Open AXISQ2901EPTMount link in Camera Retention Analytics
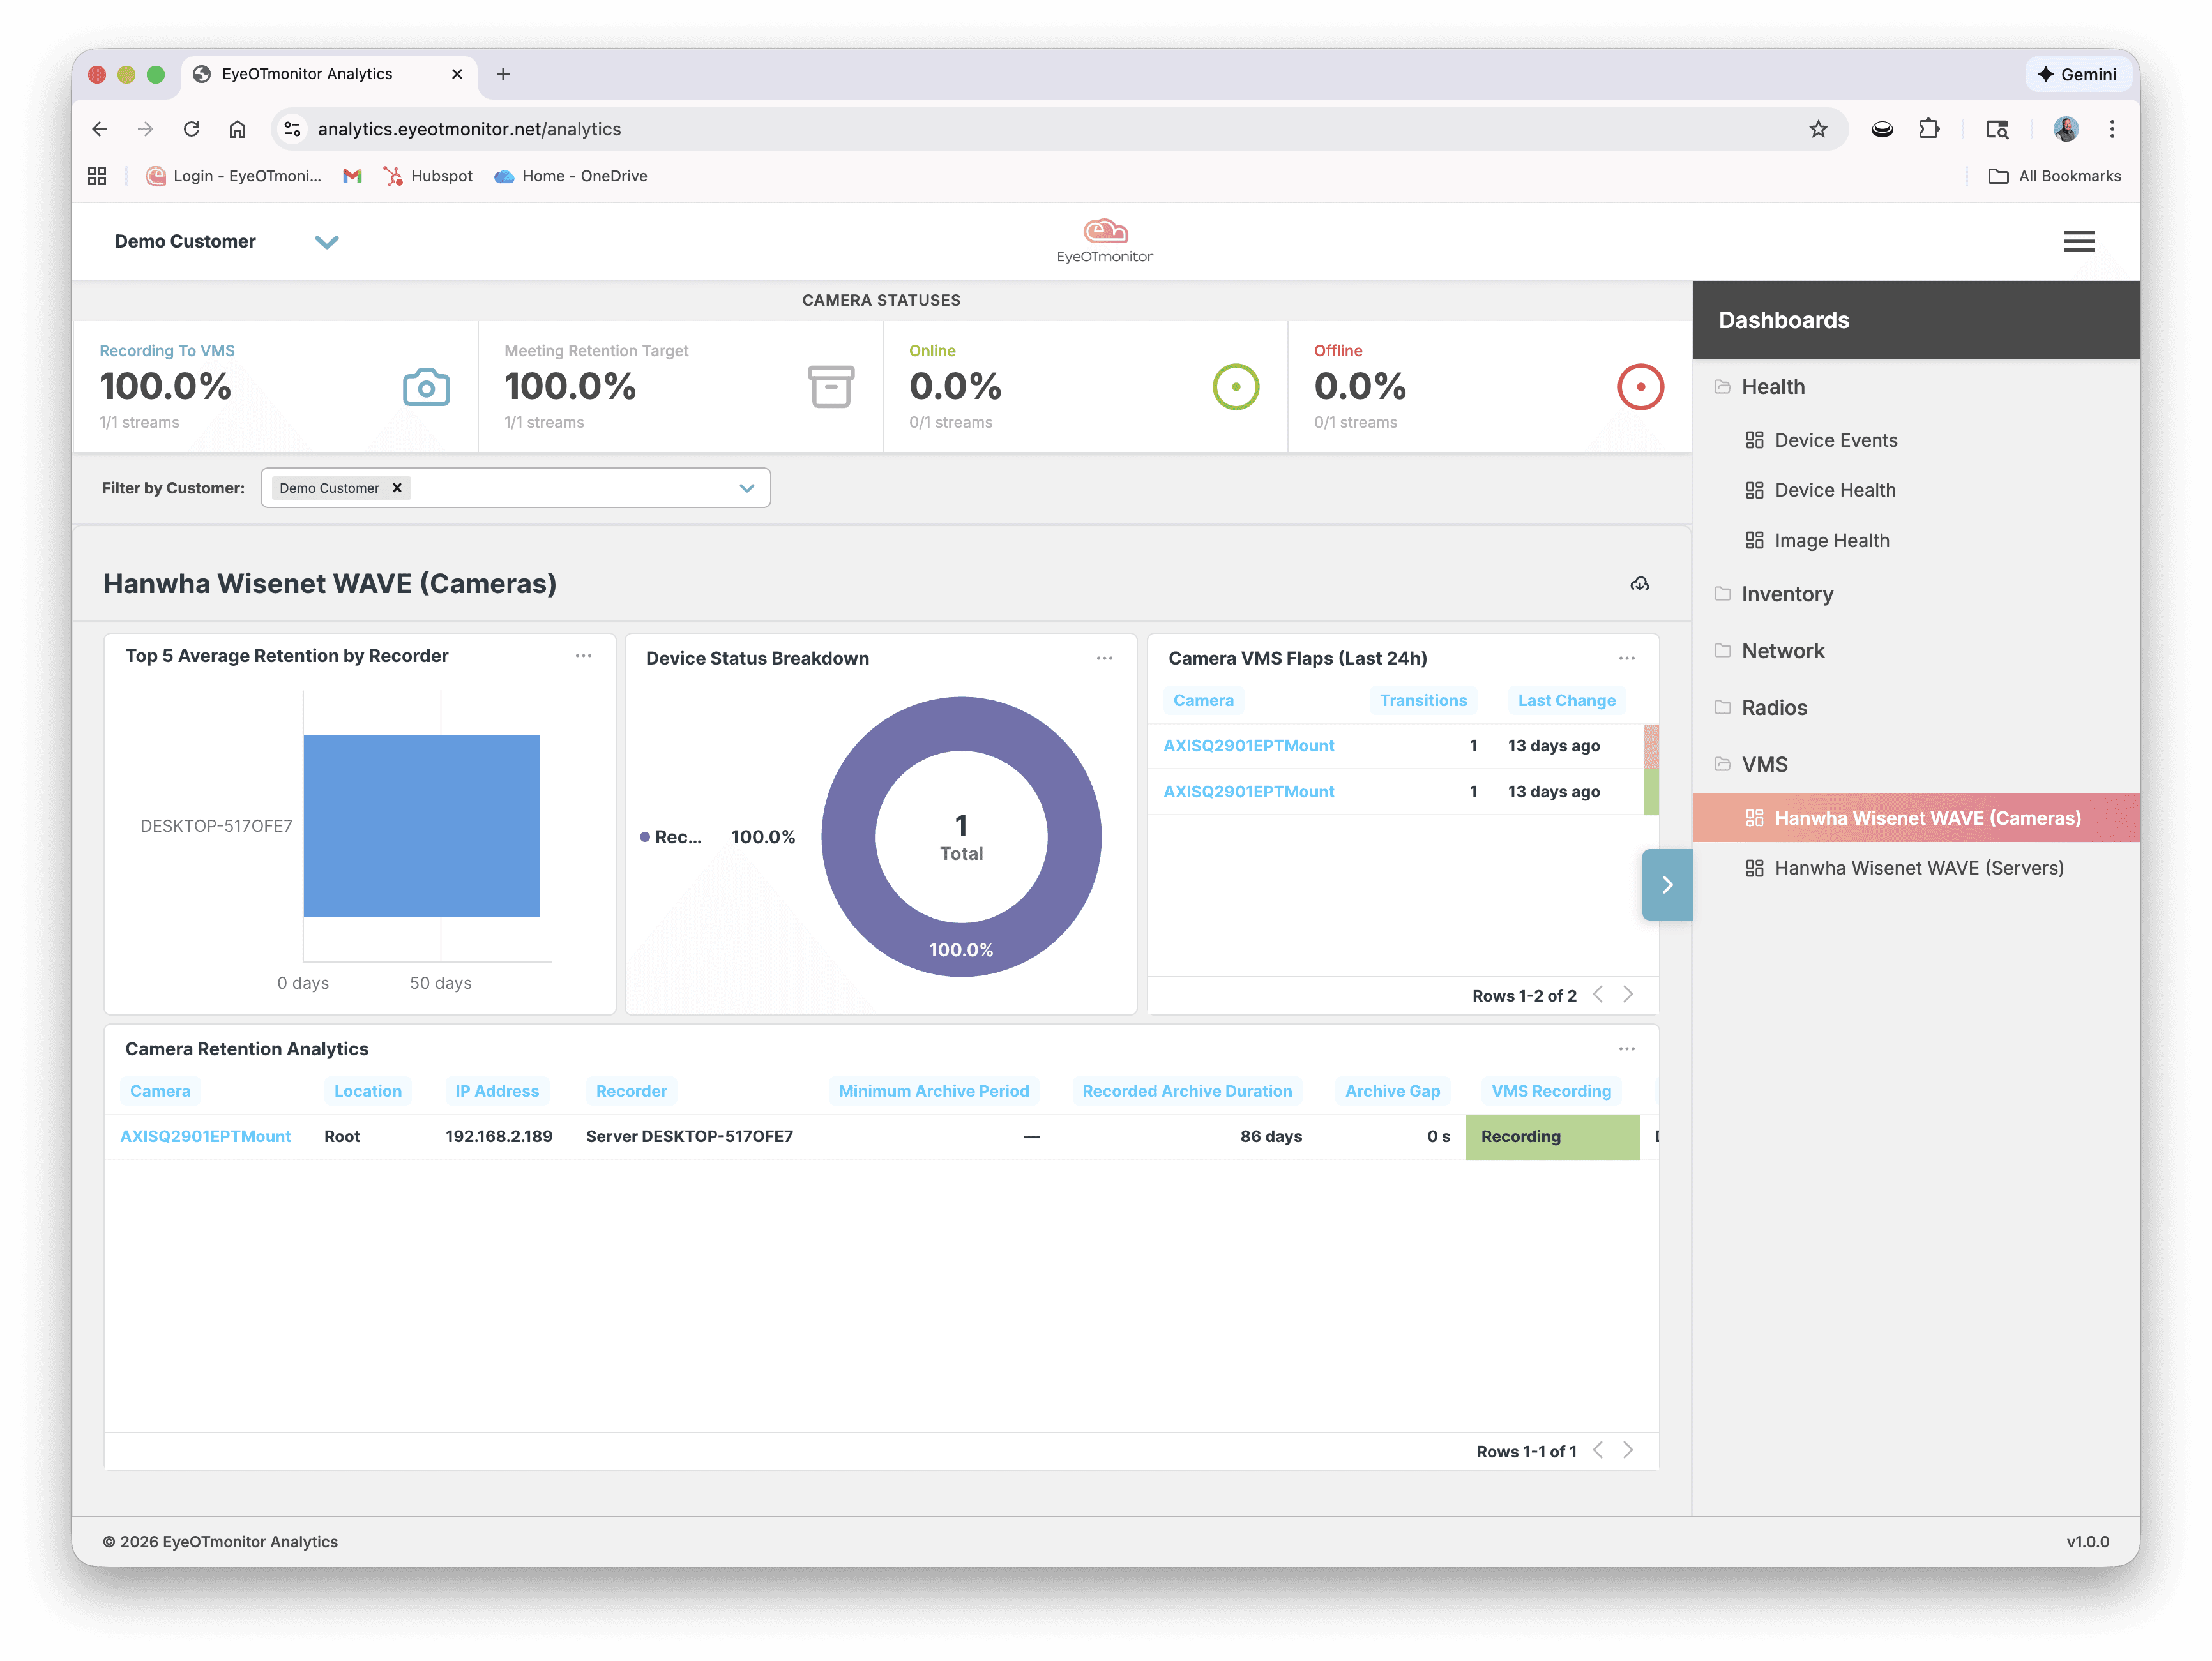The image size is (2212, 1661). pyautogui.click(x=206, y=1136)
